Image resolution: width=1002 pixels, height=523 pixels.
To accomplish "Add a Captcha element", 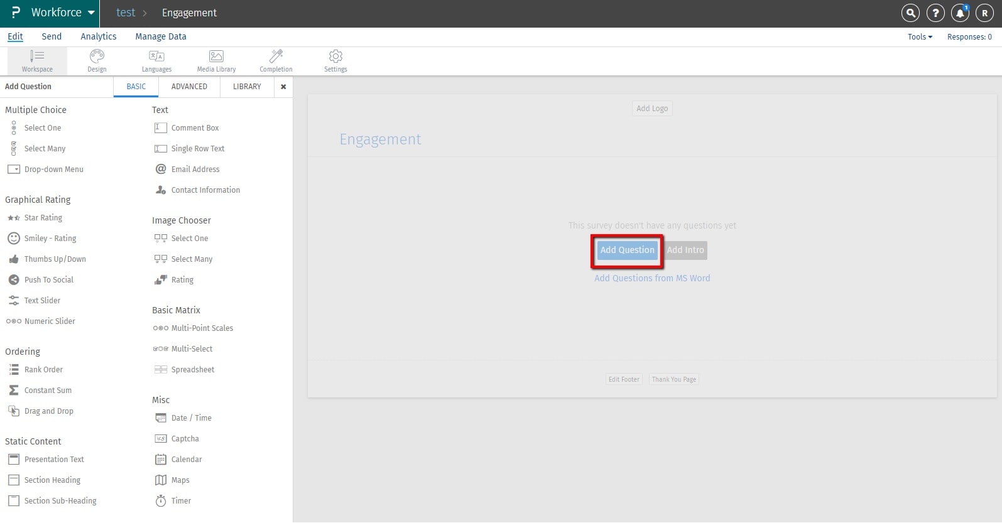I will (177, 439).
